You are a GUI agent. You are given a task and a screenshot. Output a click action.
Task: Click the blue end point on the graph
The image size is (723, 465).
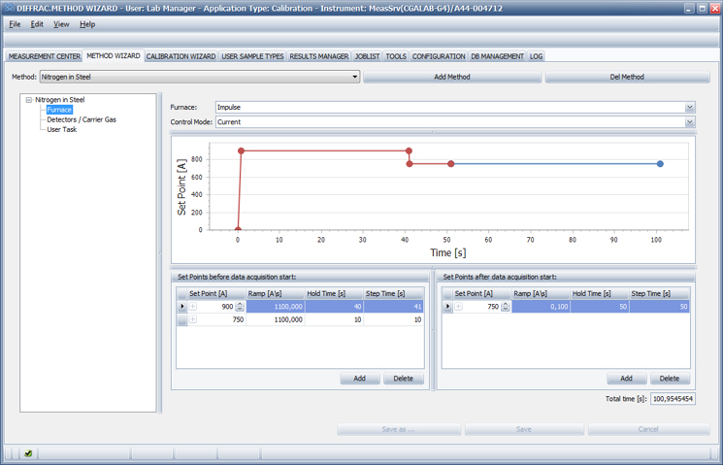tap(660, 164)
